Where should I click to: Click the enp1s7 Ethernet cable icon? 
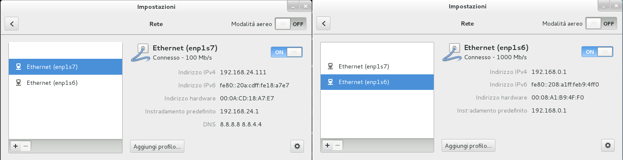[x=139, y=53]
